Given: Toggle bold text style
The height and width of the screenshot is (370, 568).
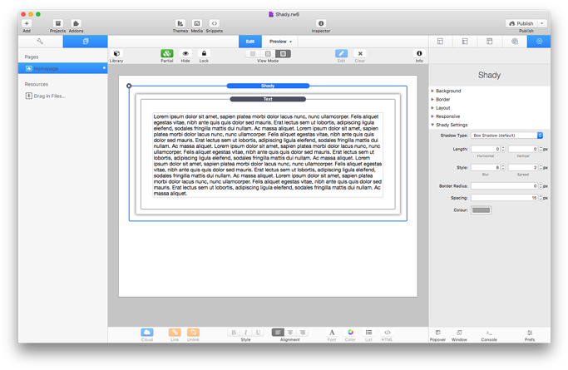Looking at the screenshot, I should [x=234, y=333].
